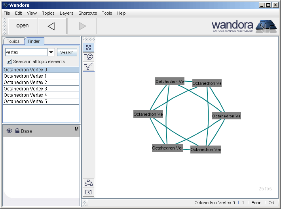Click the back arrow navigation button

click(52, 26)
